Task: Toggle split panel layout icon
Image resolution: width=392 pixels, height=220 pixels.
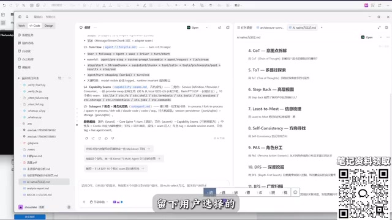Action: (386, 28)
